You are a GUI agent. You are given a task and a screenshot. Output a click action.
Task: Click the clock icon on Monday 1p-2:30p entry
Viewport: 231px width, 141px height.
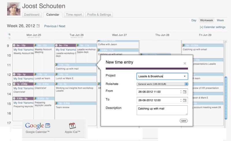tap(14, 84)
